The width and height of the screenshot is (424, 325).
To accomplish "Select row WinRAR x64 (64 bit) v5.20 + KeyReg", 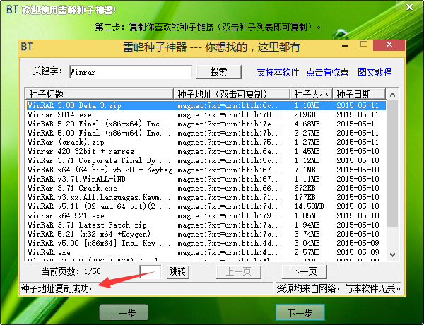I will pos(206,170).
